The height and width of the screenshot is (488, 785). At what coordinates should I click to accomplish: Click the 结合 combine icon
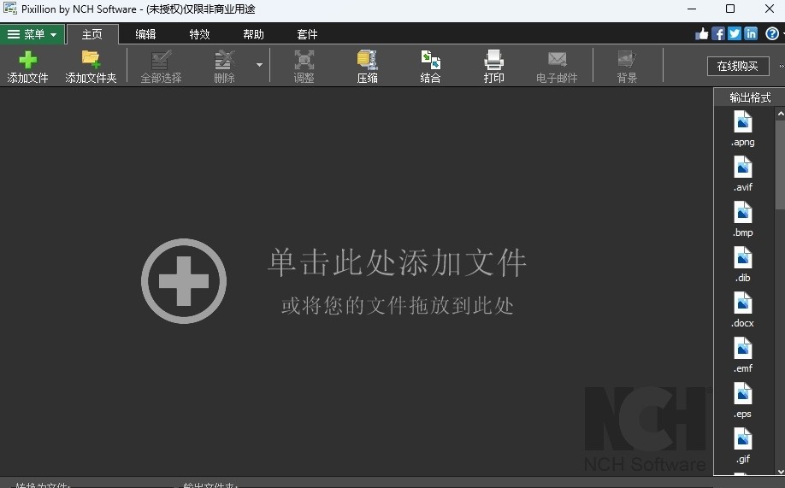[x=430, y=60]
